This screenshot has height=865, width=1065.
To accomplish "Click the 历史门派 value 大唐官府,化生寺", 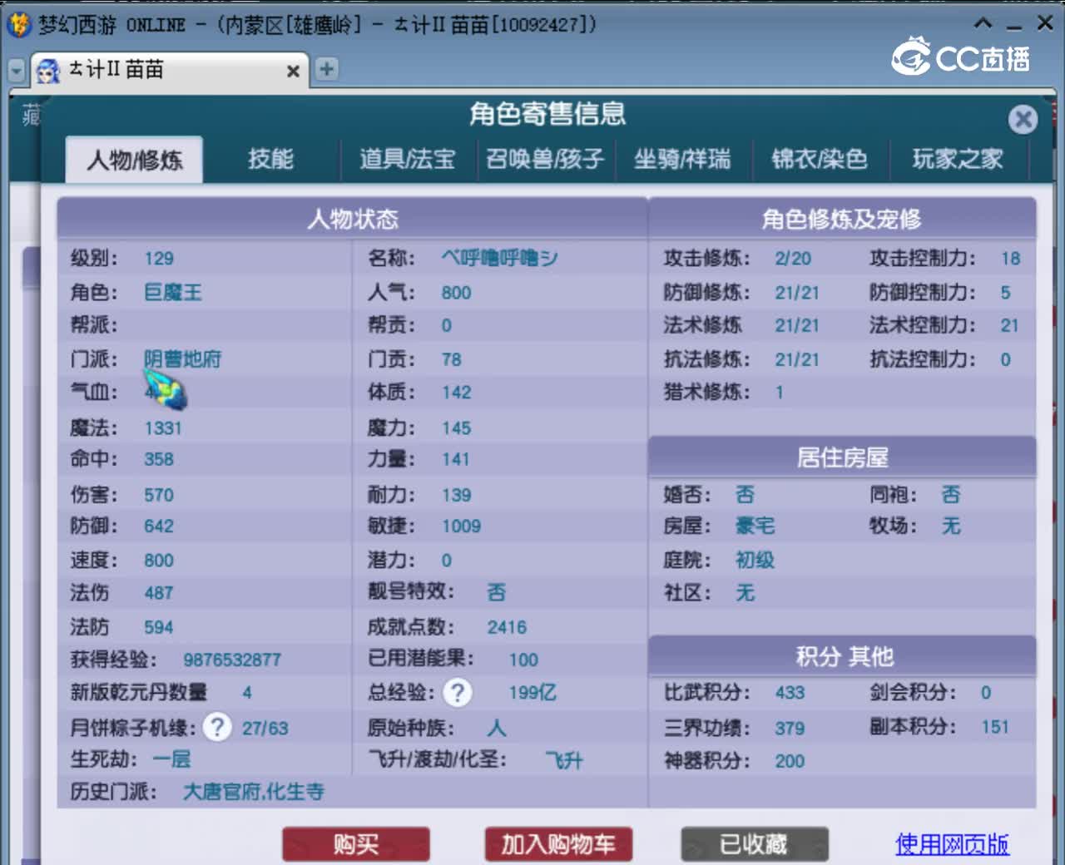I will [254, 791].
